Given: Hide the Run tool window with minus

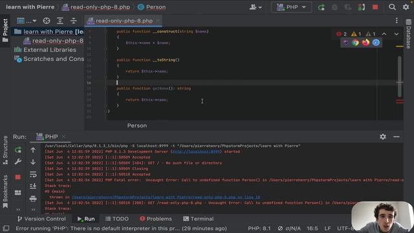Looking at the screenshot, I should [x=397, y=137].
